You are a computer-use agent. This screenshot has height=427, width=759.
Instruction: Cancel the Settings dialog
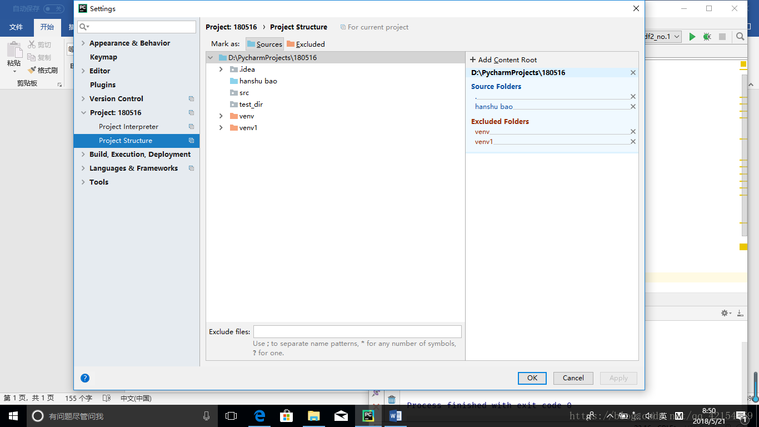(573, 378)
